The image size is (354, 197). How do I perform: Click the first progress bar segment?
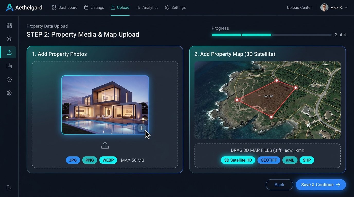pyautogui.click(x=226, y=35)
